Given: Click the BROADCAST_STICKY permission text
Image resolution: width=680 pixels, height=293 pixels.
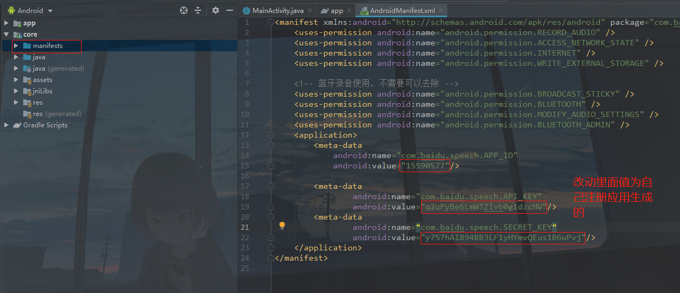Looking at the screenshot, I should pyautogui.click(x=532, y=94).
